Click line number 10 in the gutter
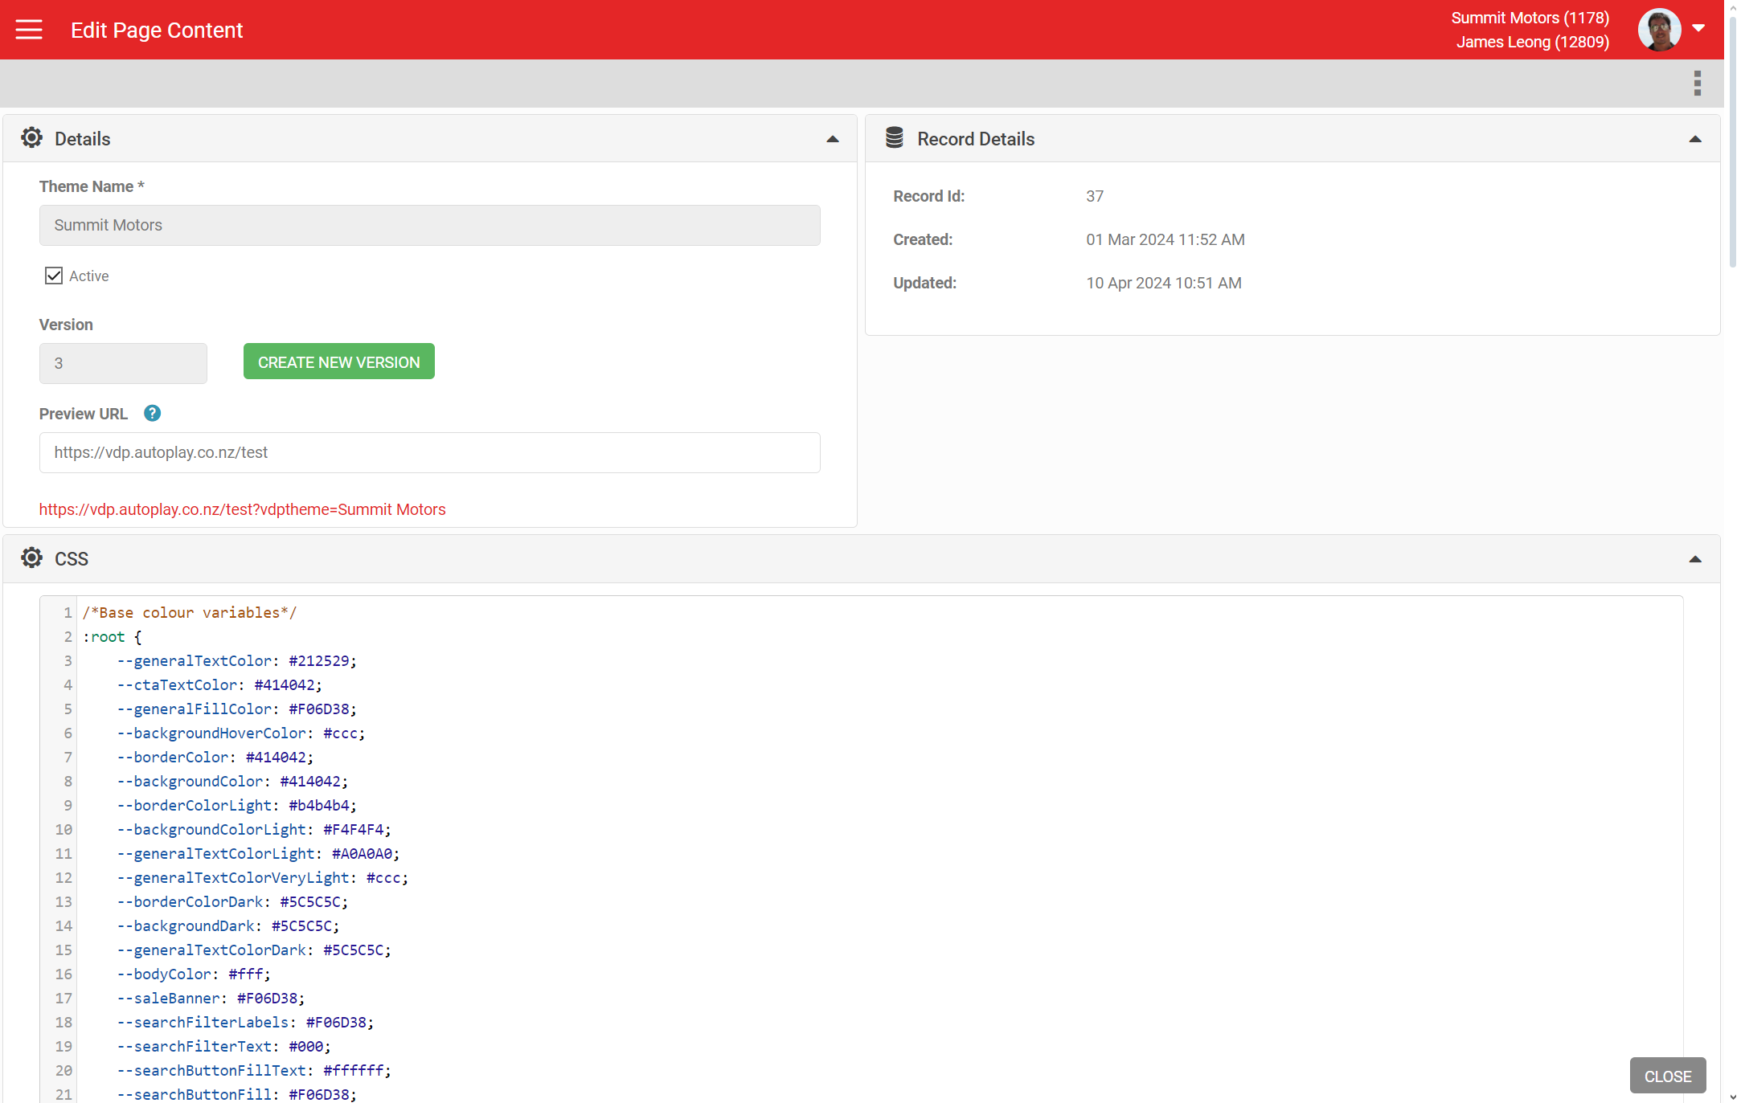Image resolution: width=1741 pixels, height=1103 pixels. pyautogui.click(x=63, y=829)
